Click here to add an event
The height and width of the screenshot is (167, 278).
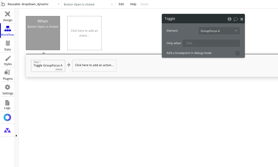coord(84,33)
